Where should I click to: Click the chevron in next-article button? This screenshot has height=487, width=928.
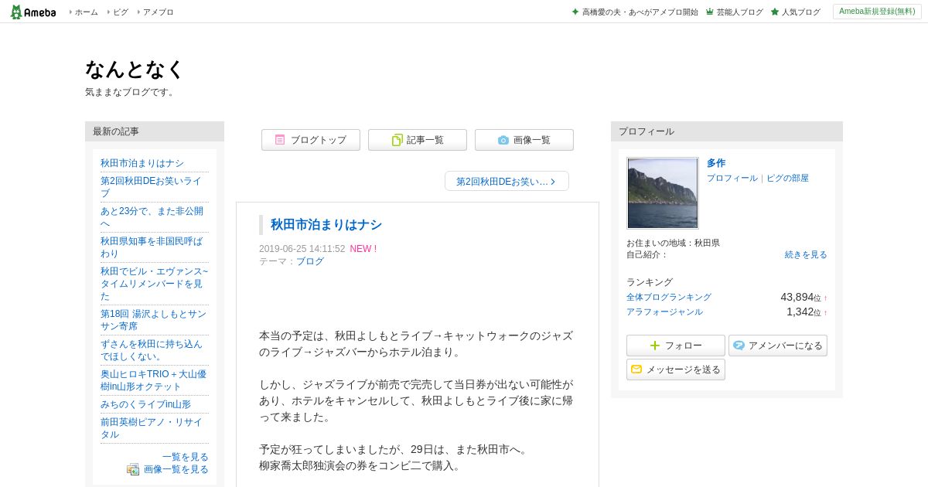click(x=554, y=181)
